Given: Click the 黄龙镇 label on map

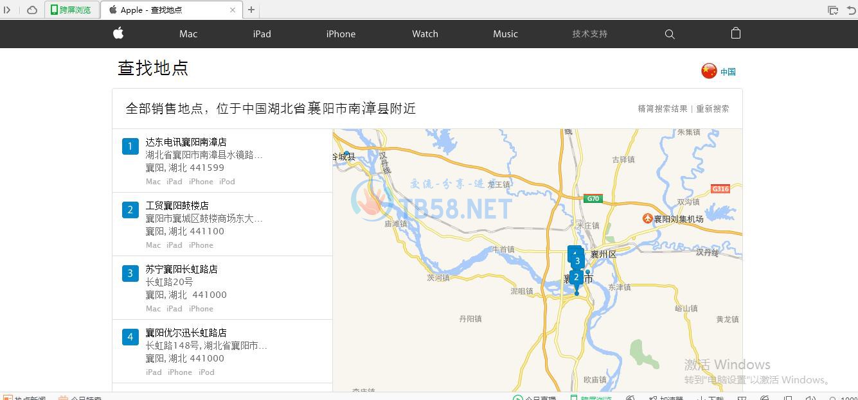Looking at the screenshot, I should pos(728,319).
